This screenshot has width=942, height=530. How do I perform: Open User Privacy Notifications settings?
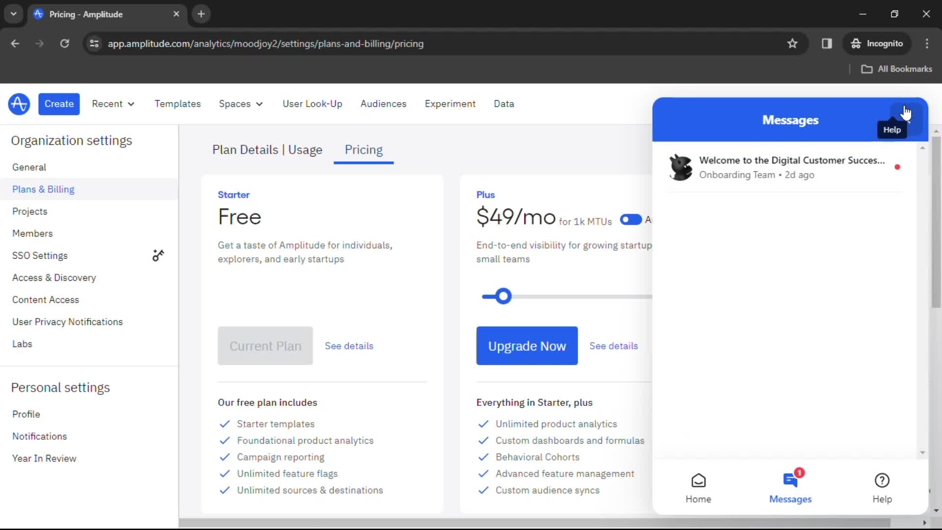pos(68,322)
